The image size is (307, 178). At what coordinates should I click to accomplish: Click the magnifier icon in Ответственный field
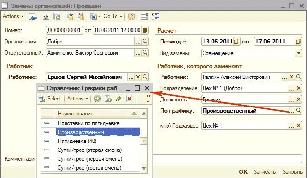point(145,53)
